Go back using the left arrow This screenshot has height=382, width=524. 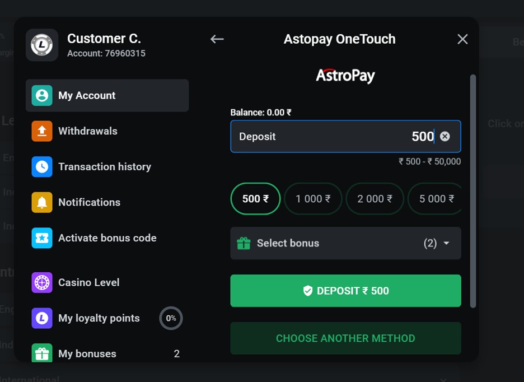coord(217,39)
